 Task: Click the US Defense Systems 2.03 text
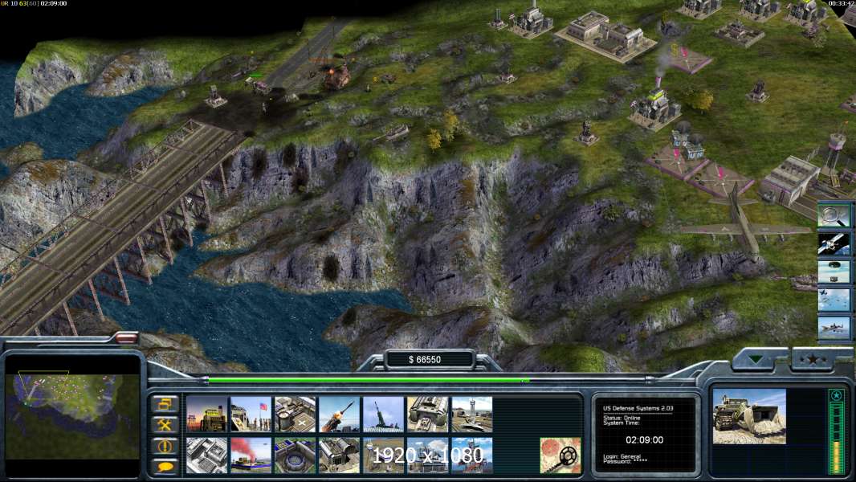click(638, 408)
